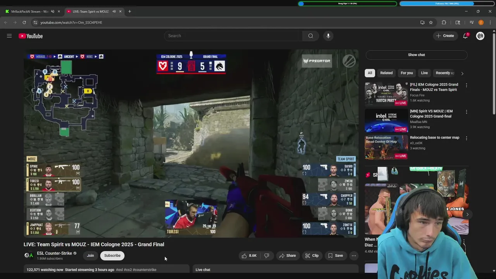Go to the YouTube home logo
496x279 pixels.
[31, 36]
